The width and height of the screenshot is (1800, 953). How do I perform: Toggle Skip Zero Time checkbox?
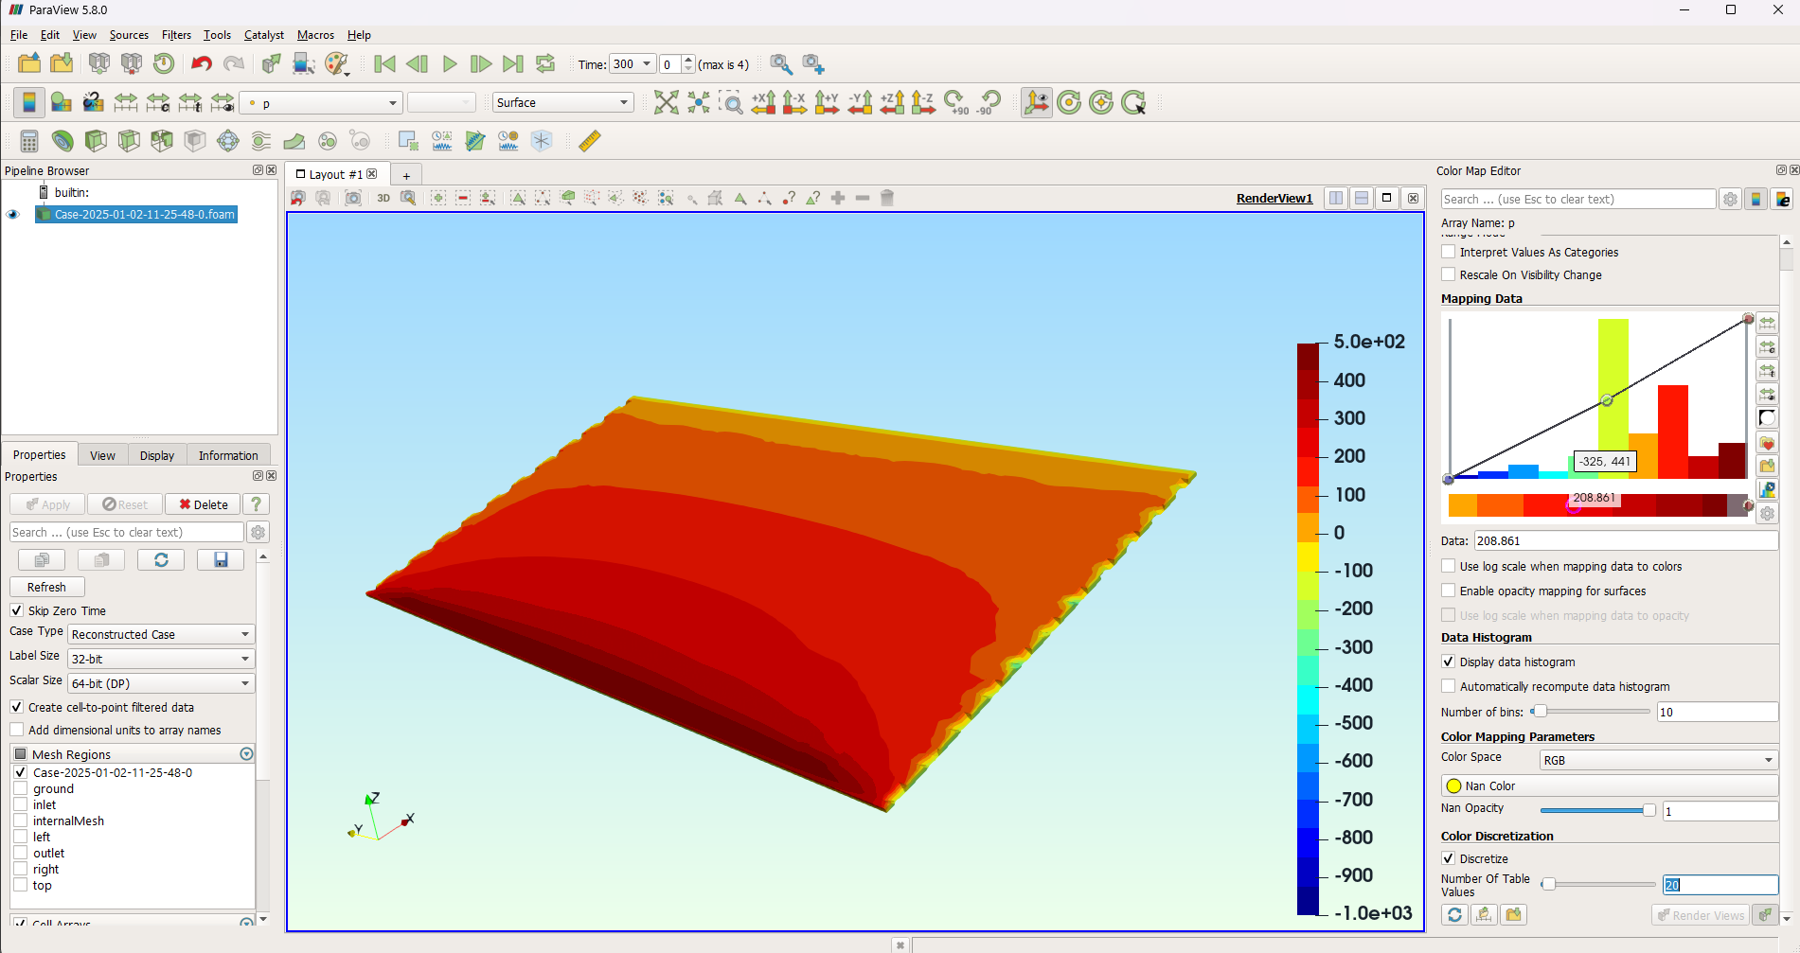(17, 610)
